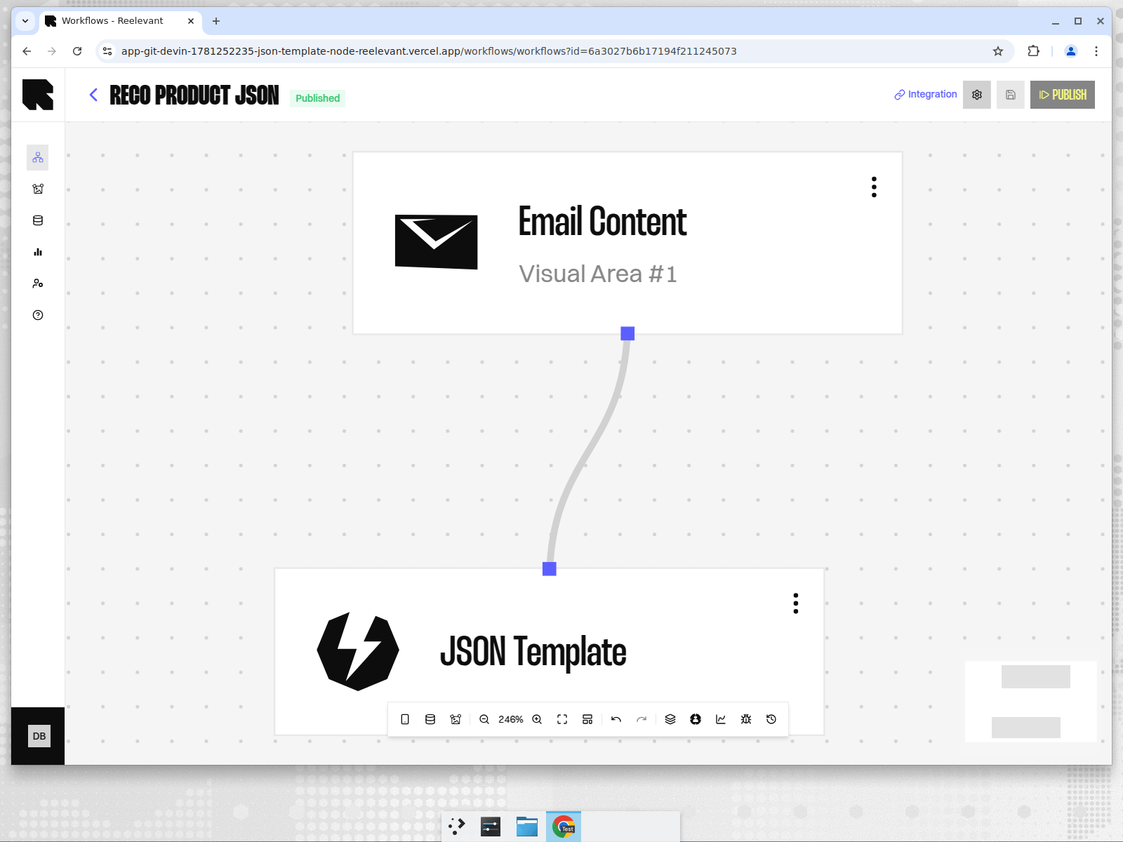Click the layers icon in bottom toolbar
The image size is (1123, 842).
[x=670, y=719]
